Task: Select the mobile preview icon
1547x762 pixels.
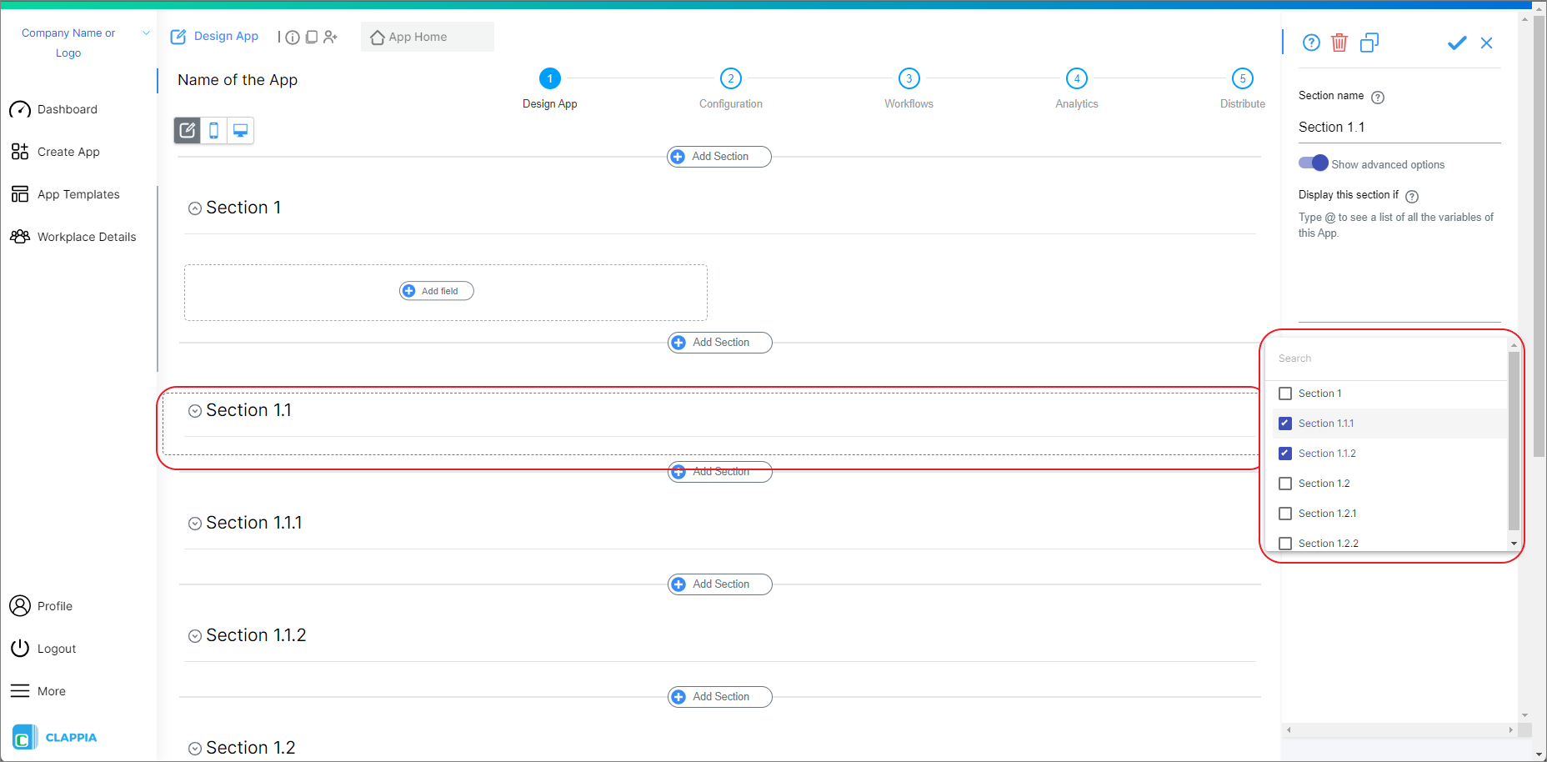Action: [x=213, y=130]
